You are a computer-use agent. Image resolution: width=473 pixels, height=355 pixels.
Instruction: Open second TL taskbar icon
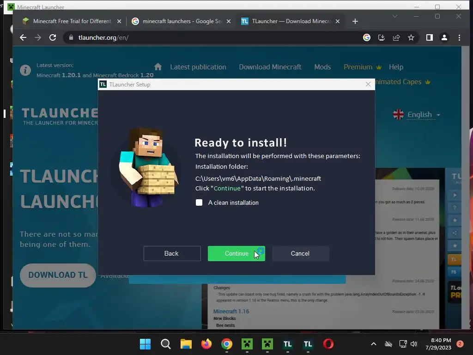tap(308, 344)
